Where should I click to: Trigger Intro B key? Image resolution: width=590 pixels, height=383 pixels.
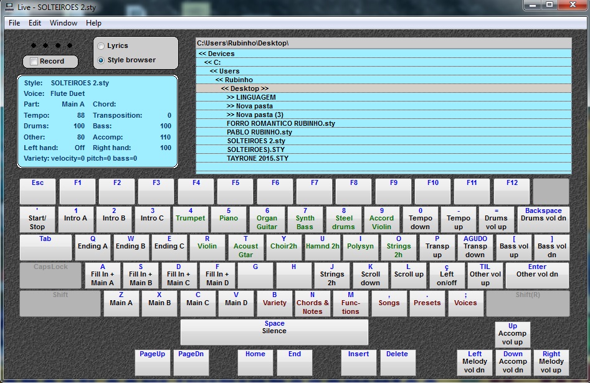click(x=113, y=219)
